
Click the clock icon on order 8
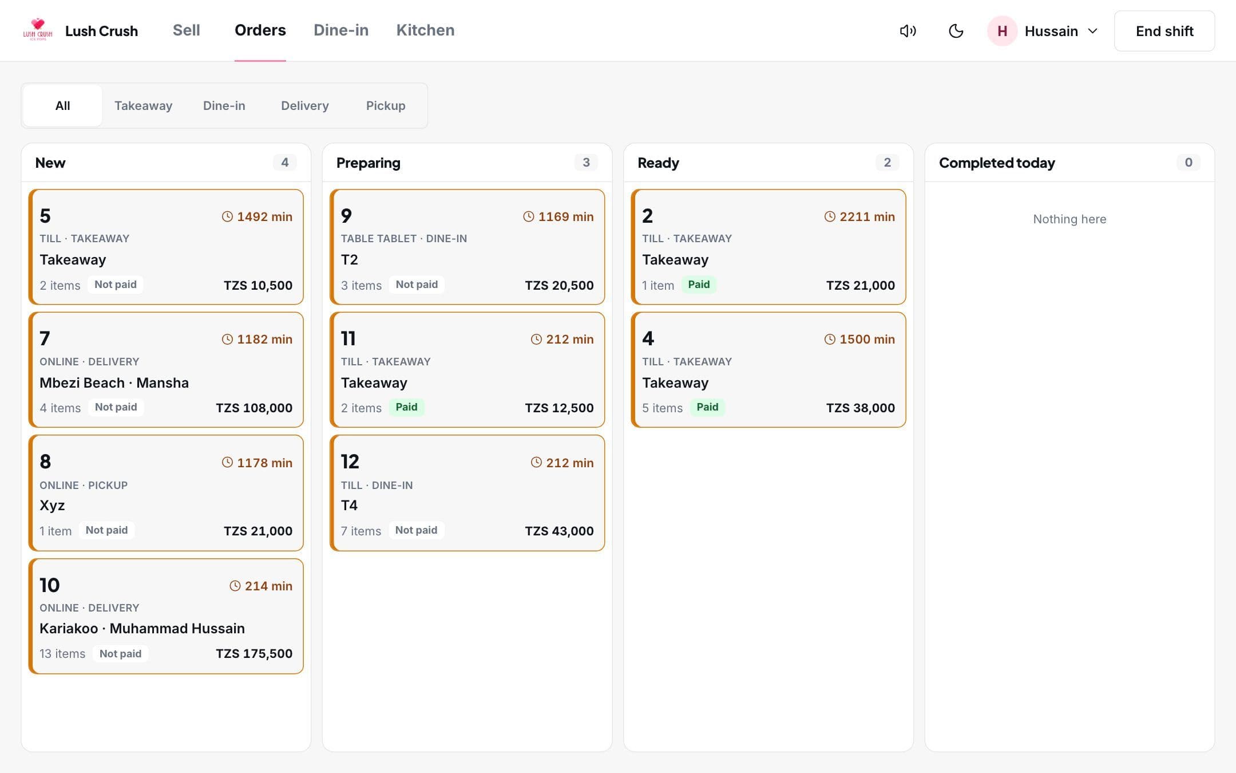[x=227, y=463]
